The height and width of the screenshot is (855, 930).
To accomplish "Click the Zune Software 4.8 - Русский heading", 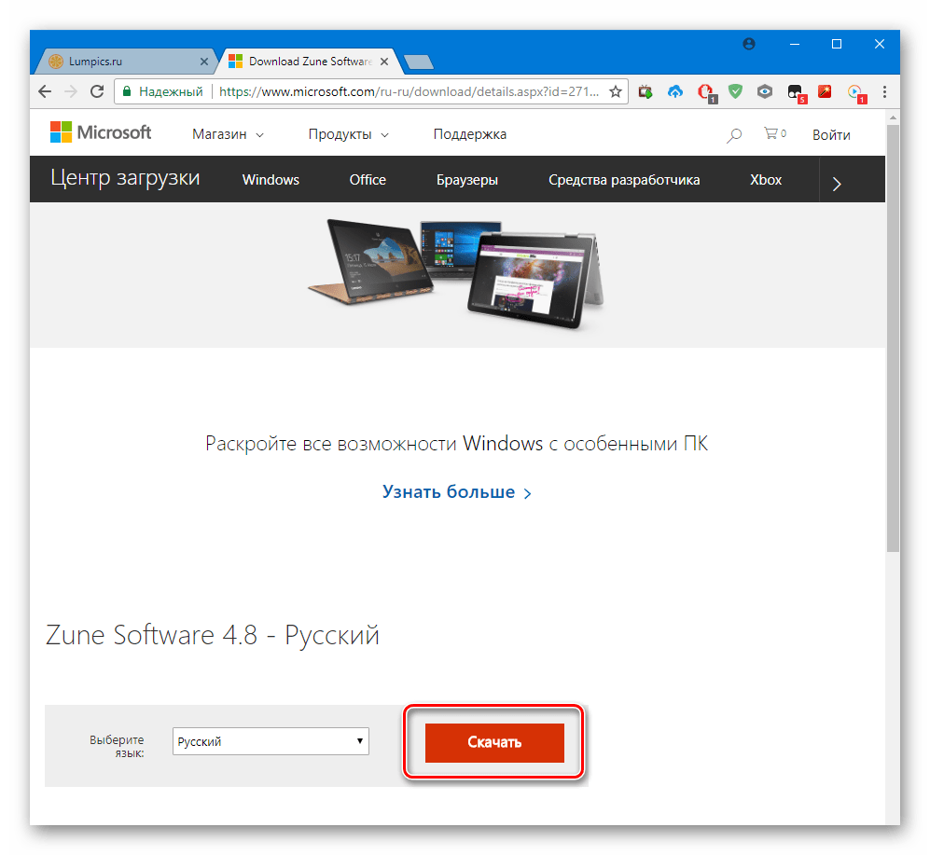I will pyautogui.click(x=213, y=635).
